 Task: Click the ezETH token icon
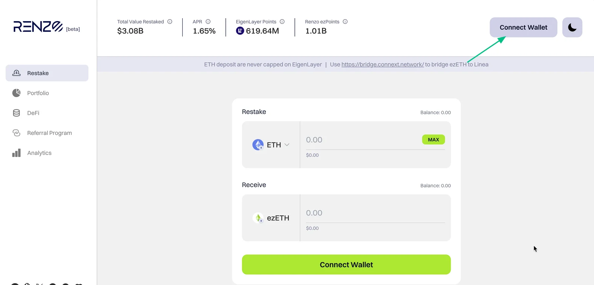[258, 218]
